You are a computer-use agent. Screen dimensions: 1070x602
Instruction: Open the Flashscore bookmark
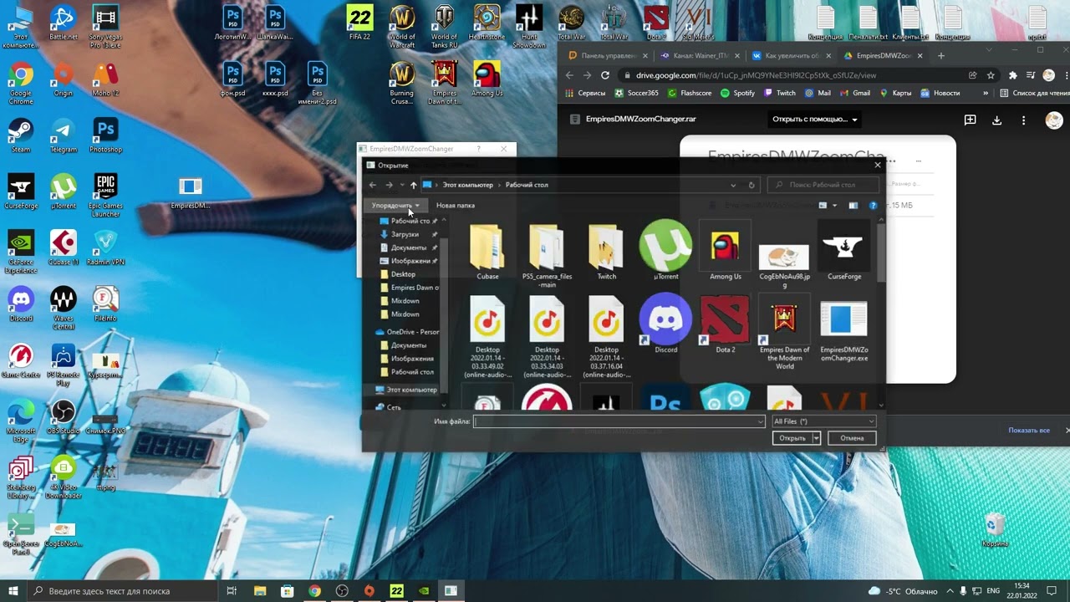(688, 93)
